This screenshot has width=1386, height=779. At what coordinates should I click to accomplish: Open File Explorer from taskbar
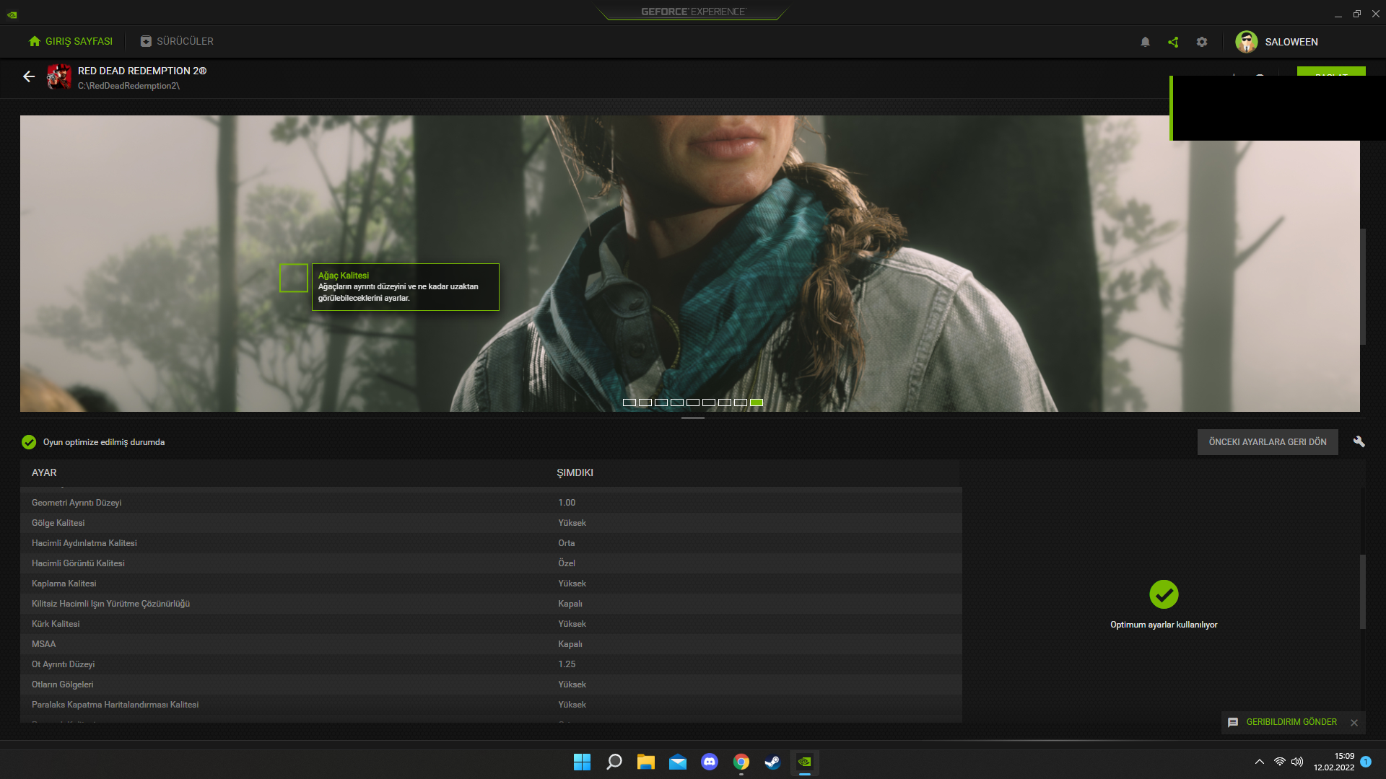[646, 762]
